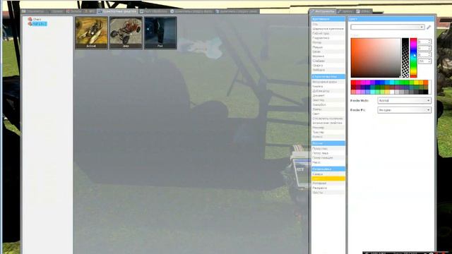
Task: Click the alpha value stepper showing 255
Action: 424,61
